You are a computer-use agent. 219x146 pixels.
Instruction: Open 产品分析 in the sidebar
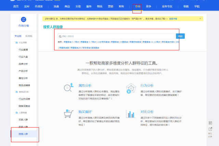[23, 71]
